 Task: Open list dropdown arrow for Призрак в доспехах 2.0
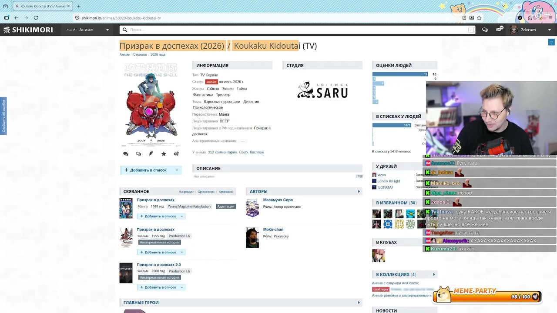182,287
